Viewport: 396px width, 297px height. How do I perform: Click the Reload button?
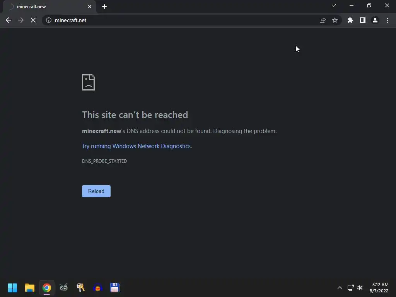point(96,191)
